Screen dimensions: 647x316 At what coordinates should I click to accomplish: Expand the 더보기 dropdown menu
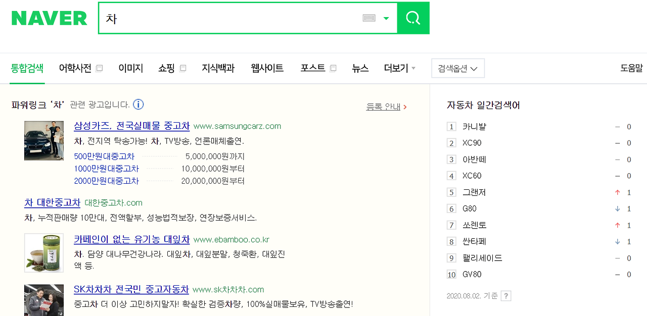click(399, 68)
